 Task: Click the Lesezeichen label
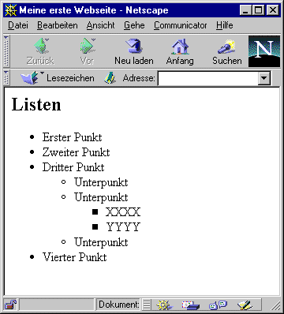pyautogui.click(x=70, y=78)
